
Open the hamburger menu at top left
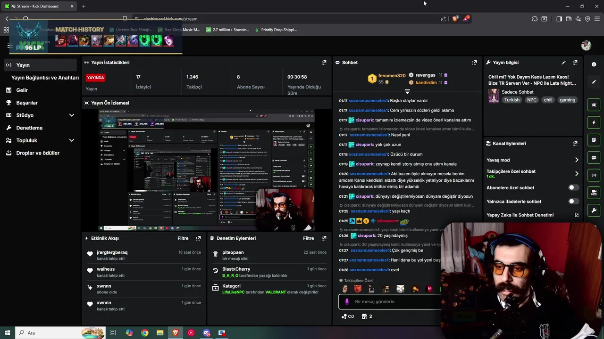[10, 46]
